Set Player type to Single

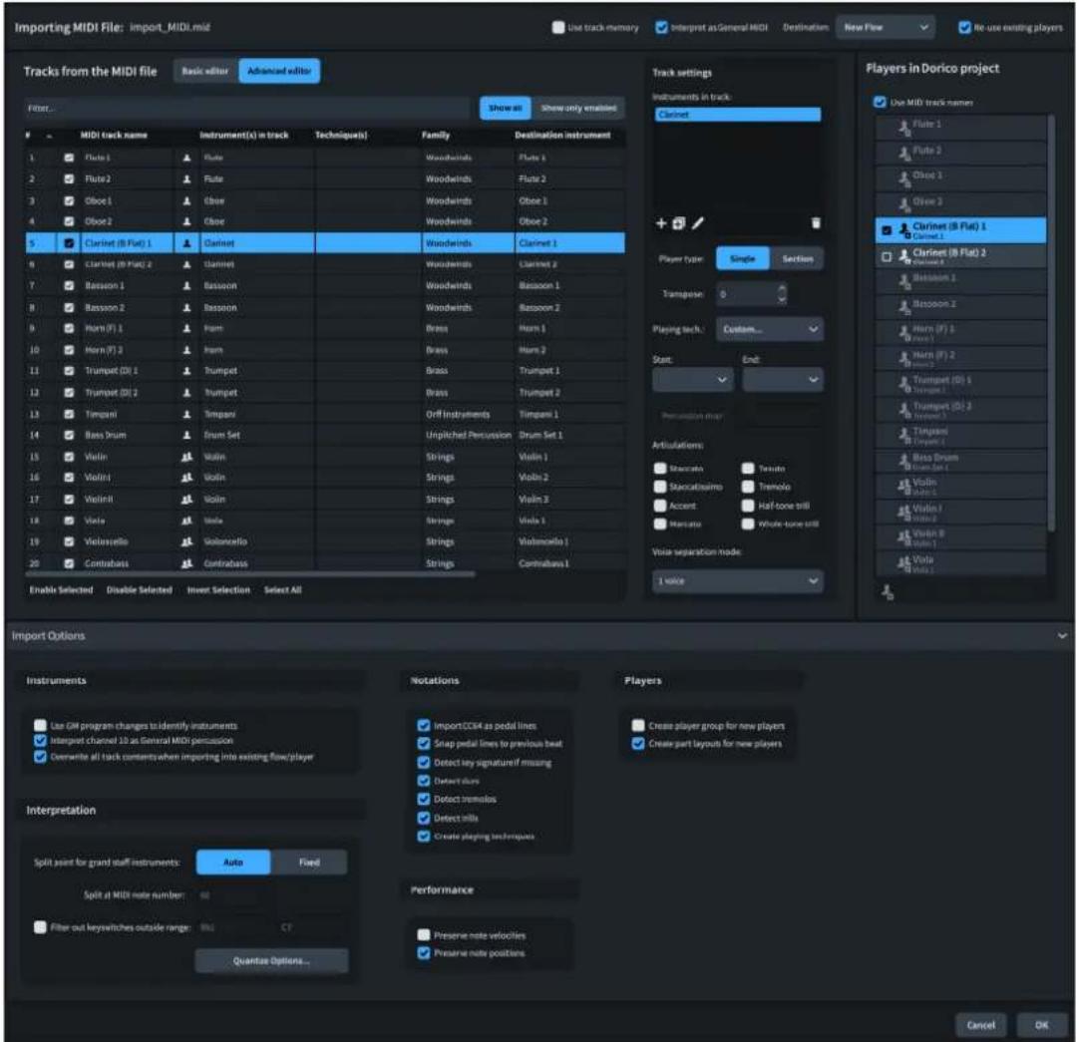click(743, 259)
